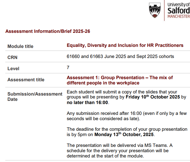Viewport: 190px width, 162px height.
Task: Click the "Module title" row label
Action: point(20,46)
